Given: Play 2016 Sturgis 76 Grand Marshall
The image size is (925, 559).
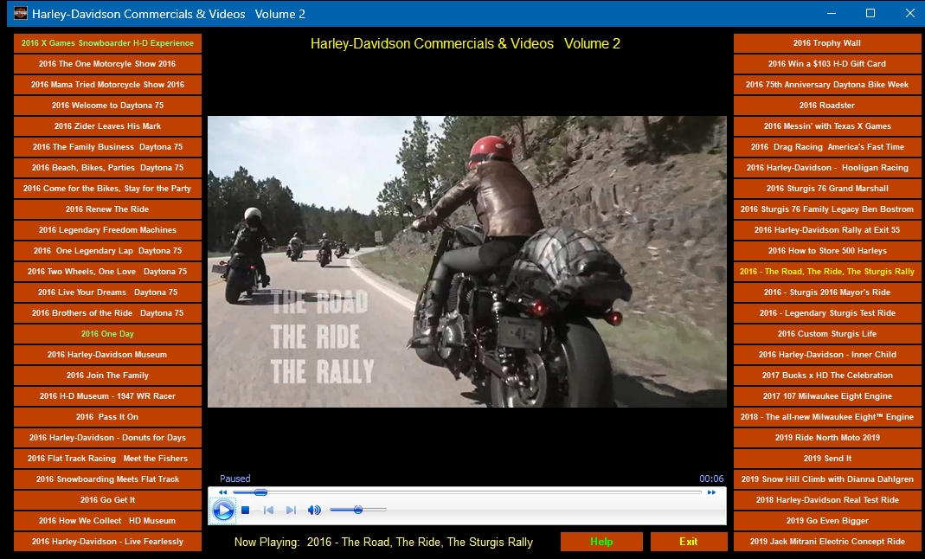Looking at the screenshot, I should [x=827, y=188].
